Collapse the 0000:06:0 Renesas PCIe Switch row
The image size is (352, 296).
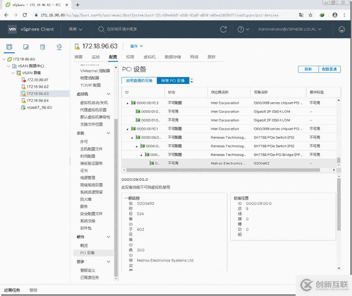pyautogui.click(x=132, y=138)
